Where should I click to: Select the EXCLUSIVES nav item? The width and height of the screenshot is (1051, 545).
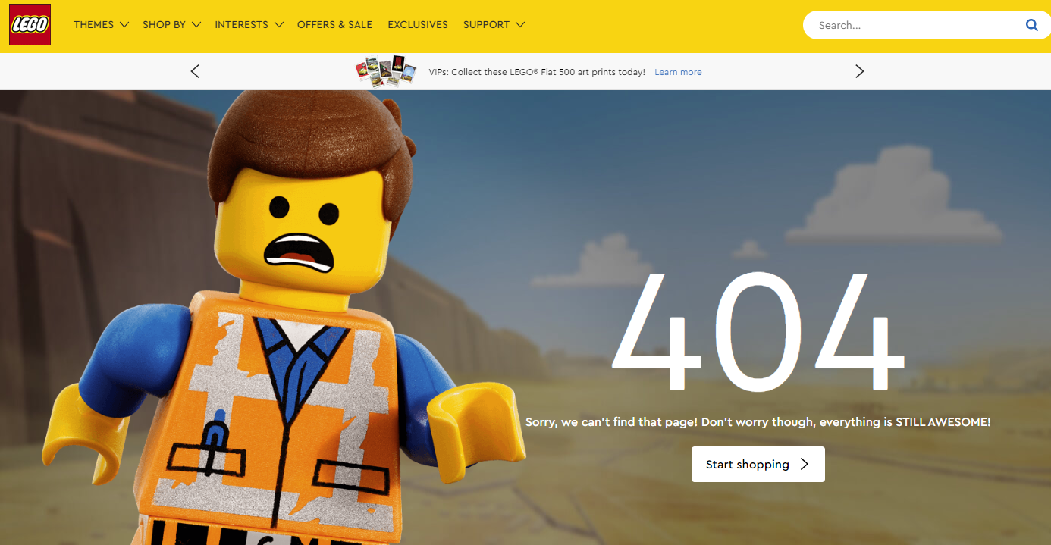(x=418, y=25)
